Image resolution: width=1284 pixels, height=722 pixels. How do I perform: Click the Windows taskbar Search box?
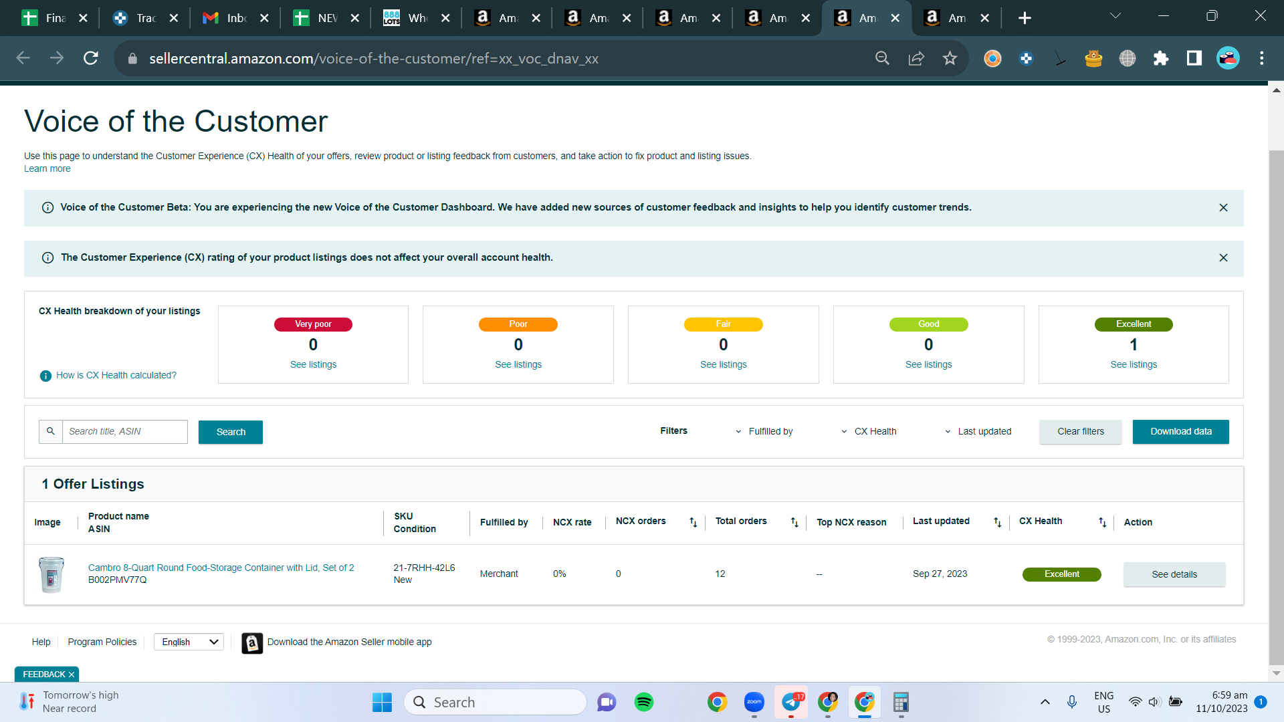tap(495, 702)
